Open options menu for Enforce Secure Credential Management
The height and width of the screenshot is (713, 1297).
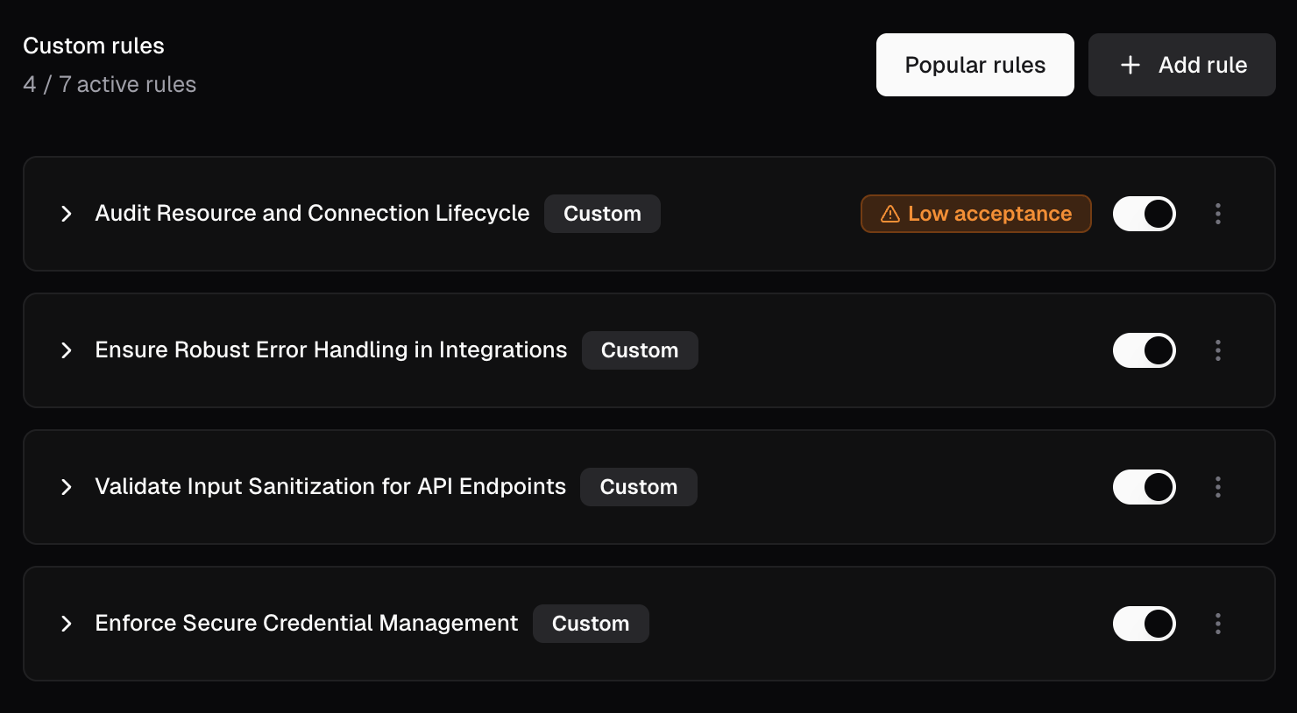click(x=1218, y=623)
